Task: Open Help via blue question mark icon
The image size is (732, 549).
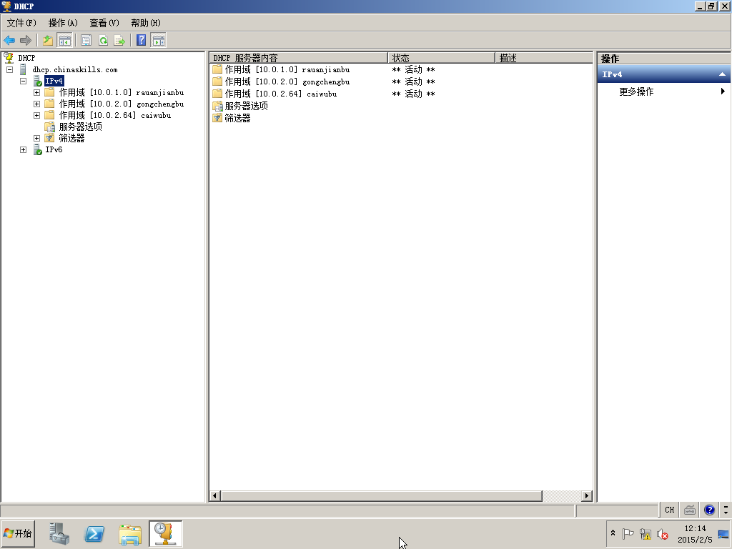Action: (x=142, y=41)
